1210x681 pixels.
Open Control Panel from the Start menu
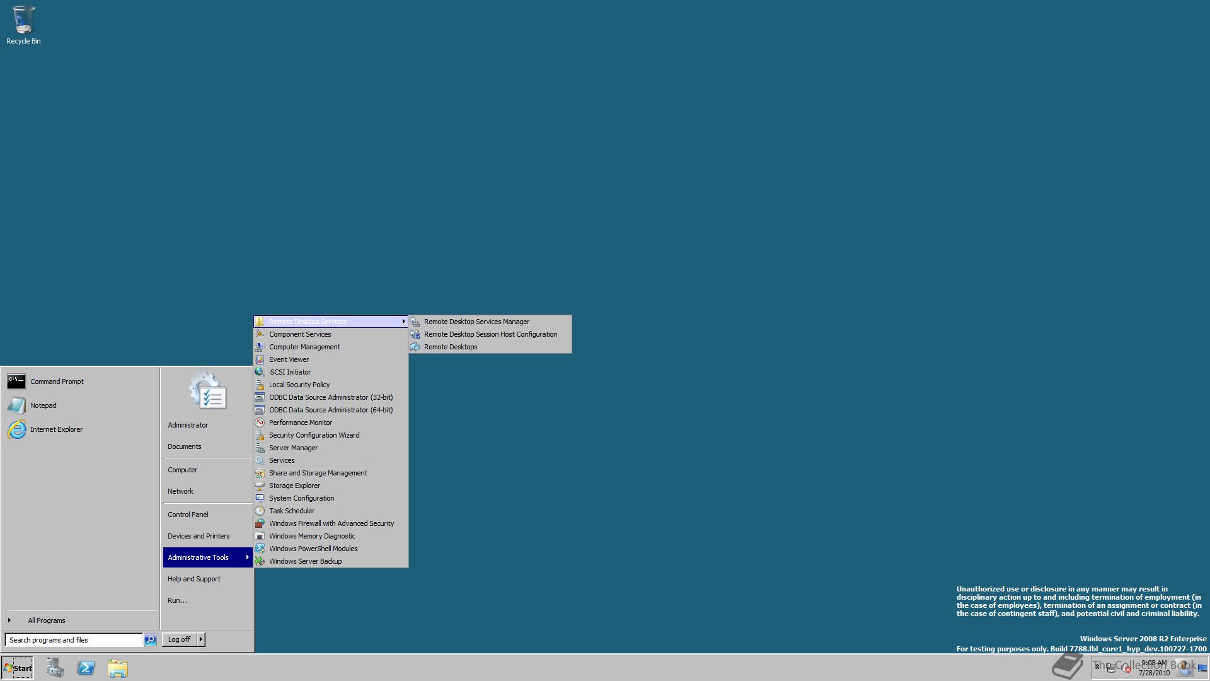(x=188, y=515)
